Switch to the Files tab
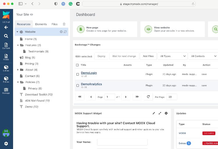The height and width of the screenshot is (149, 218). tap(55, 24)
